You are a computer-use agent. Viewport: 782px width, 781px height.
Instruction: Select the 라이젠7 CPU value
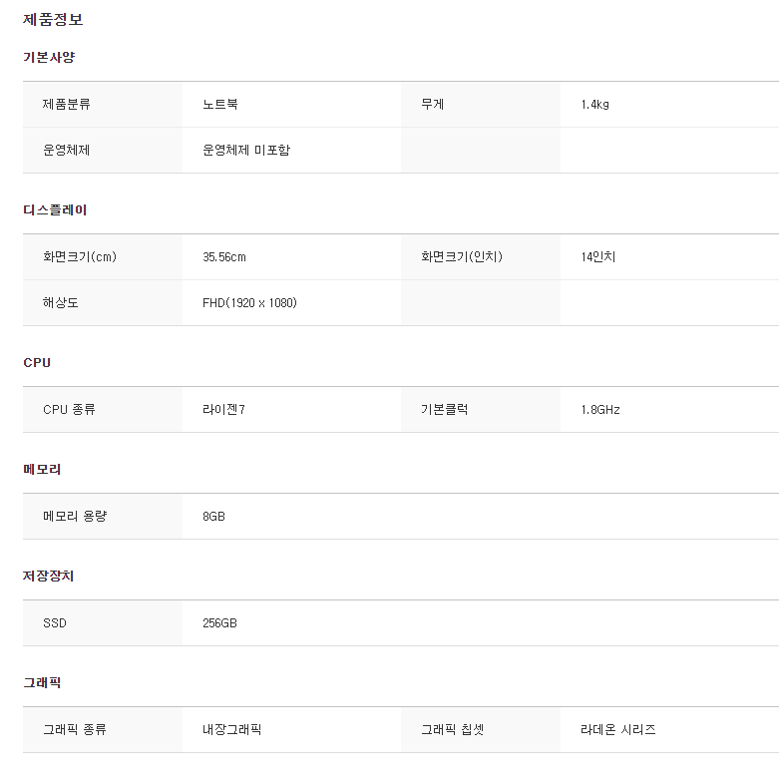[x=223, y=409]
